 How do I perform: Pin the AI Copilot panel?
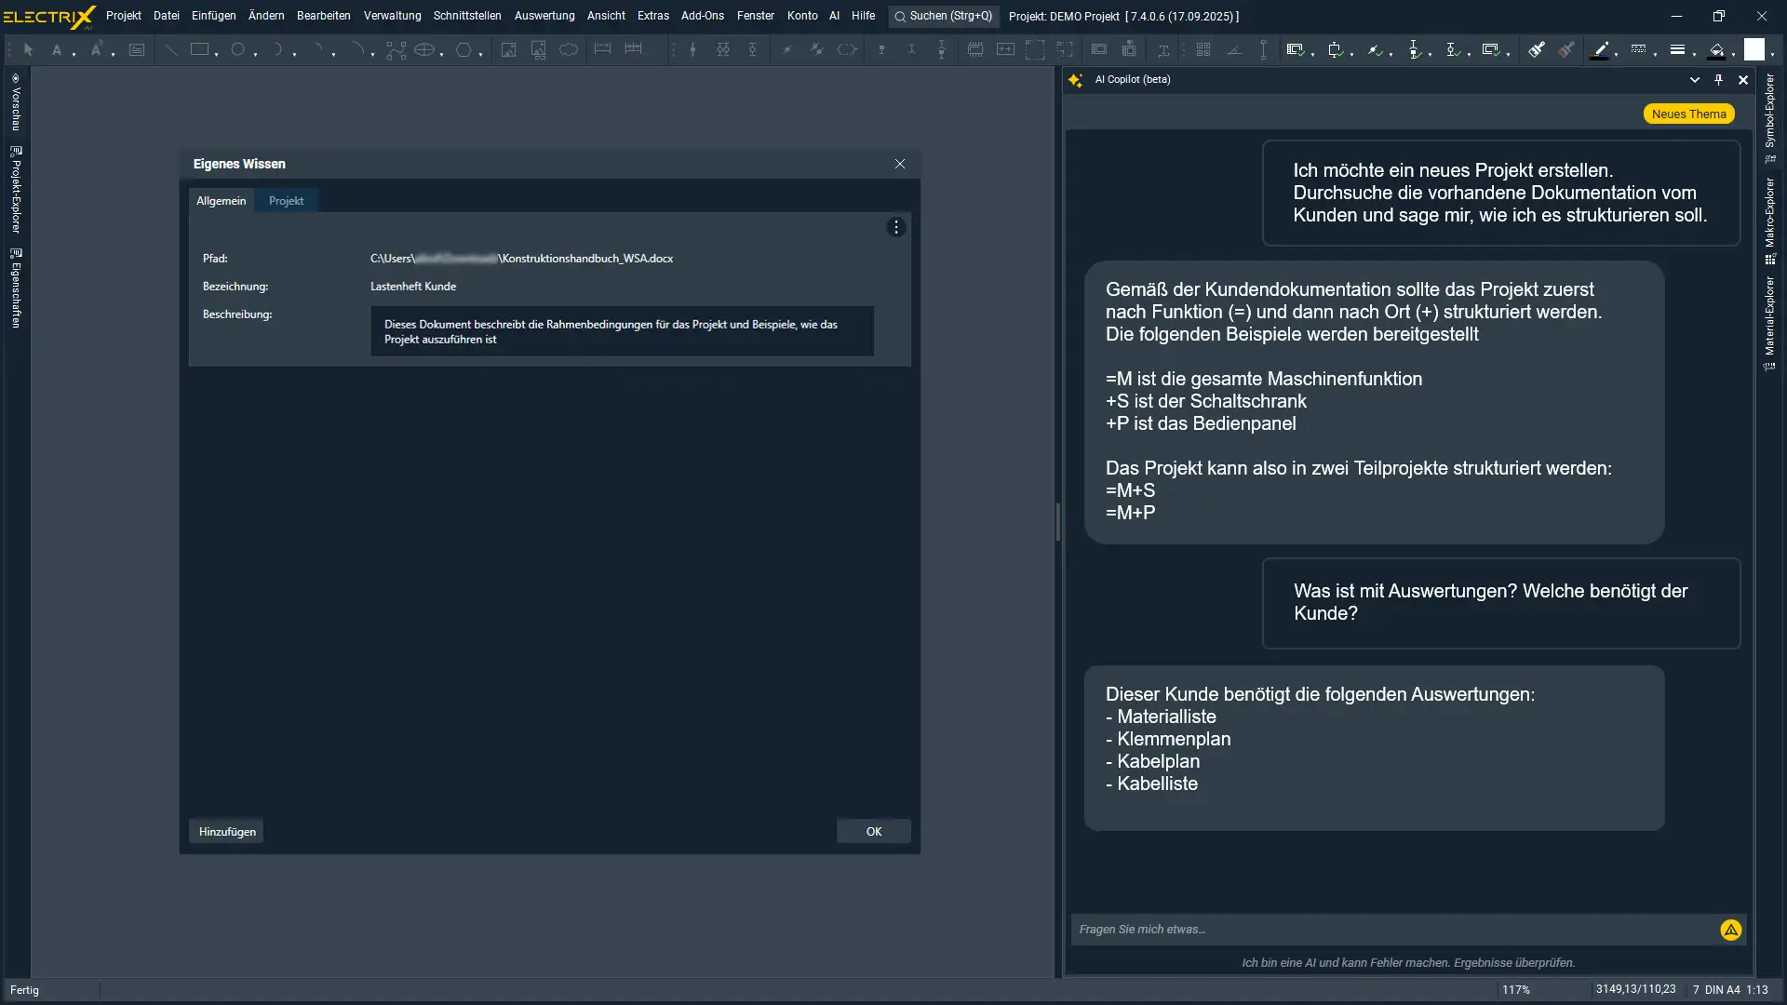1718,80
